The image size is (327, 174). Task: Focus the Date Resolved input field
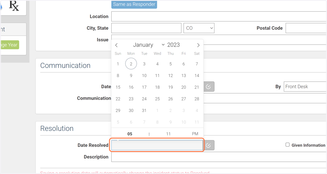[x=157, y=145]
